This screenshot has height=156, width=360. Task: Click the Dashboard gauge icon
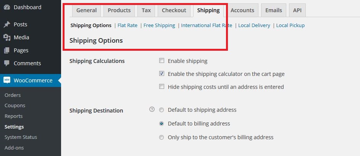[7, 7]
